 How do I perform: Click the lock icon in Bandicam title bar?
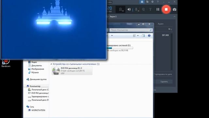tap(142, 2)
